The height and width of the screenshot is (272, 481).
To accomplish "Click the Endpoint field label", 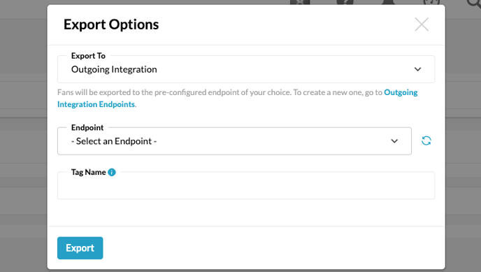I will click(x=87, y=127).
